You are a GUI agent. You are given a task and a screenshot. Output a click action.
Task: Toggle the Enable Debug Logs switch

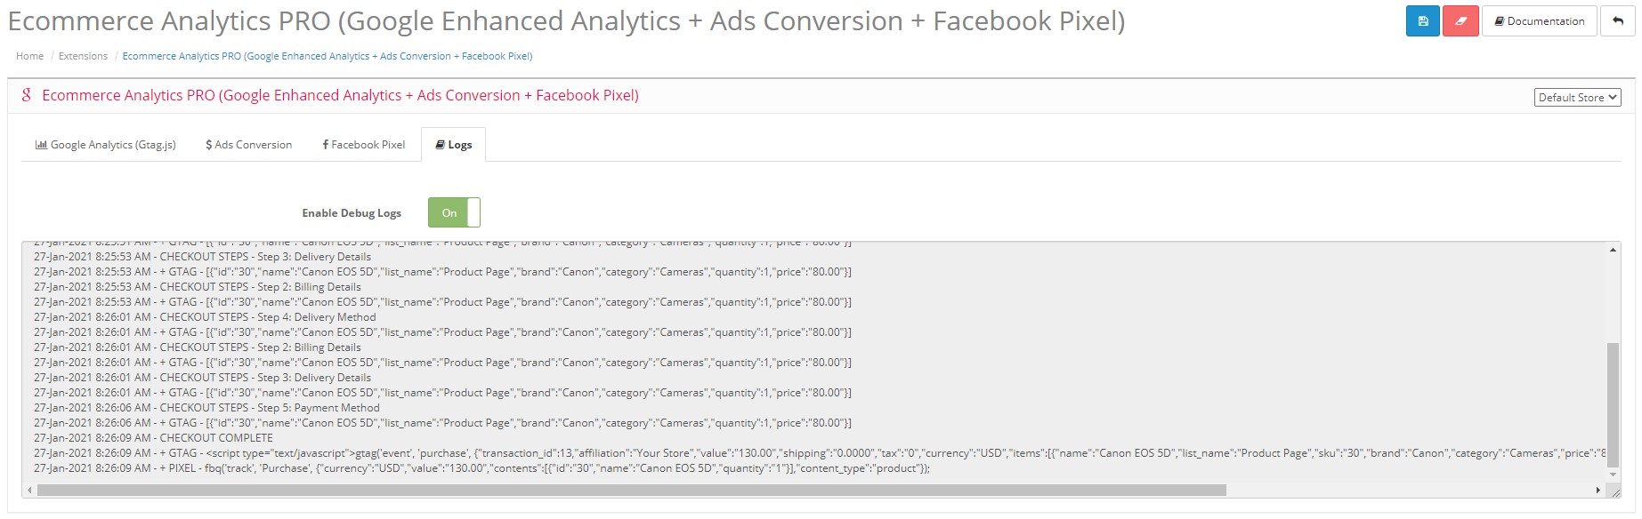[x=454, y=213]
